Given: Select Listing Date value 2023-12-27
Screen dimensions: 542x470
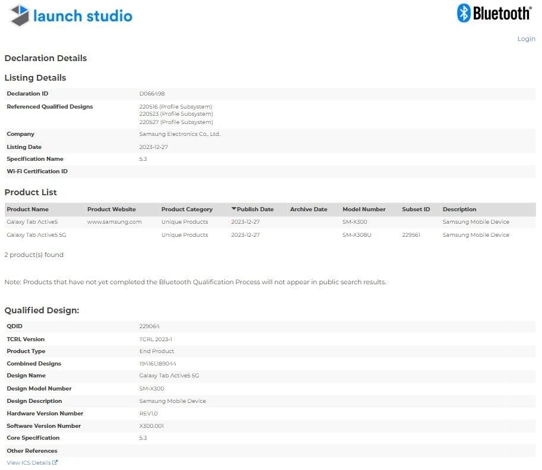Looking at the screenshot, I should [x=154, y=147].
